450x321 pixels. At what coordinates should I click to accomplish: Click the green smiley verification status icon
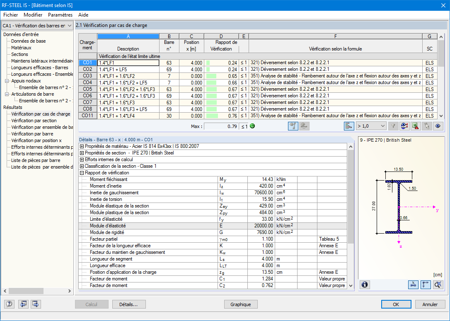pos(252,126)
